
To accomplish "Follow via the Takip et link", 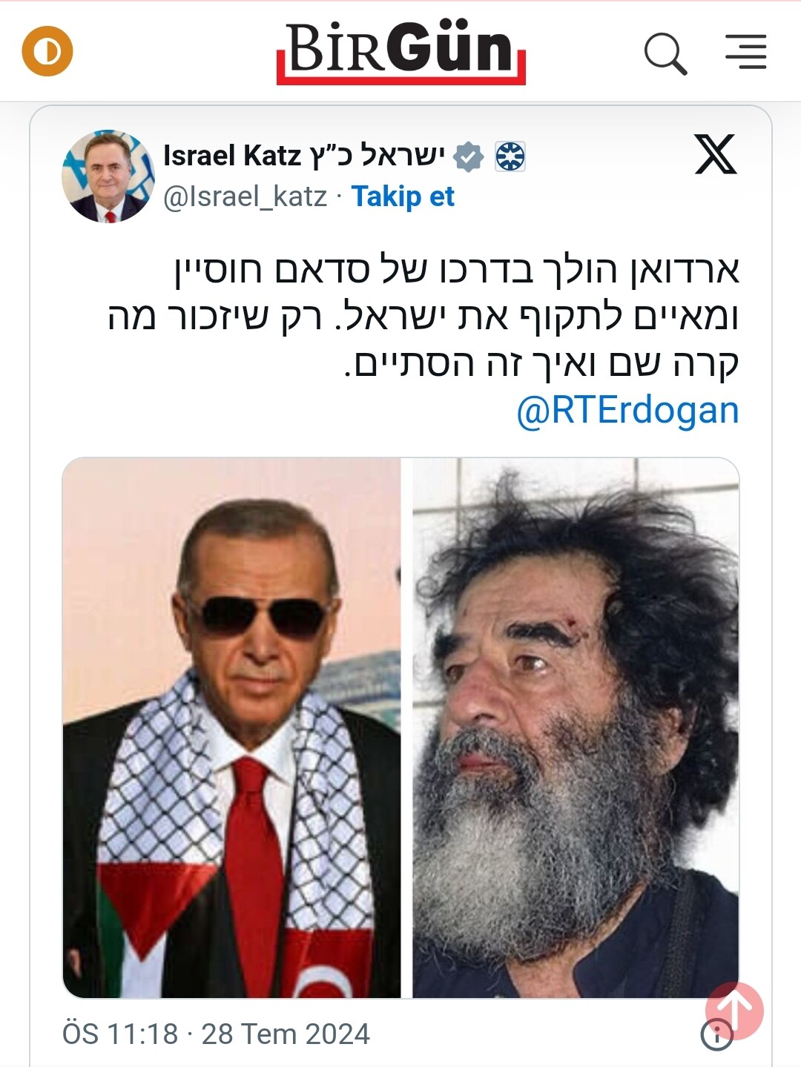I will [403, 196].
